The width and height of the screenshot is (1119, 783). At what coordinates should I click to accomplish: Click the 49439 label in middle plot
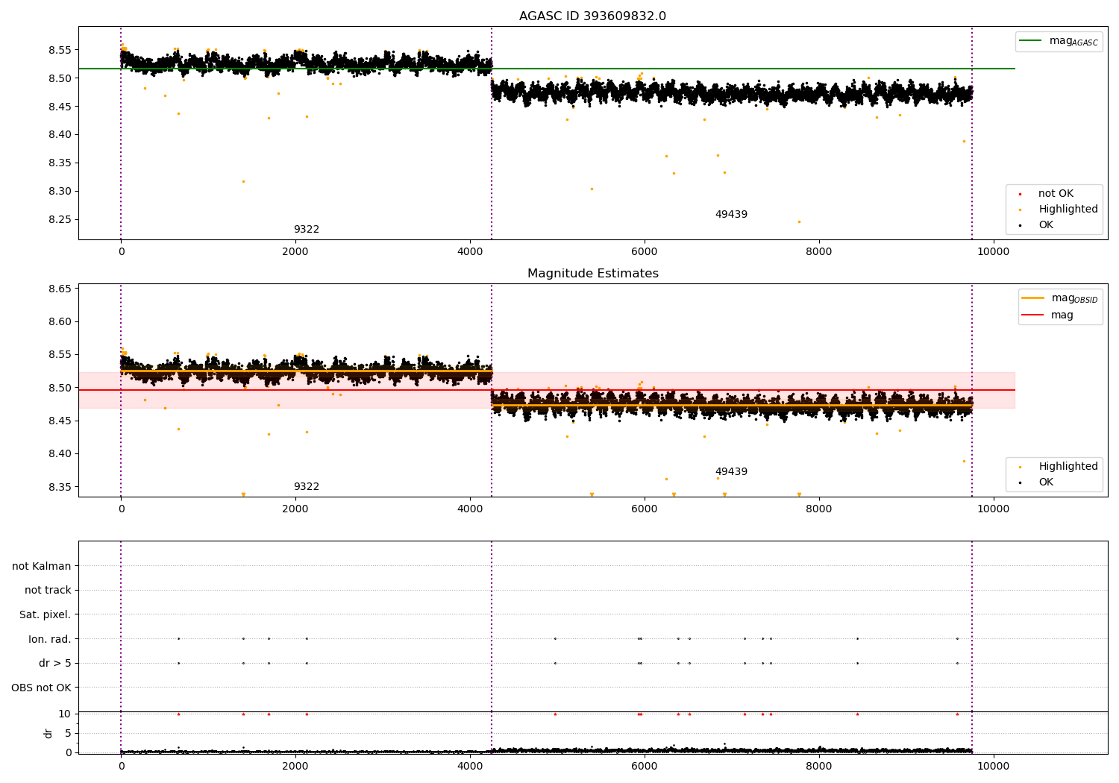(731, 472)
